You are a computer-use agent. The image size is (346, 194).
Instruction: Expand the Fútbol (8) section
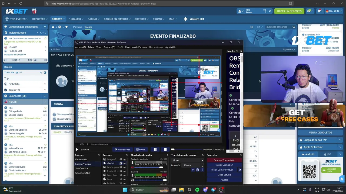(25, 84)
